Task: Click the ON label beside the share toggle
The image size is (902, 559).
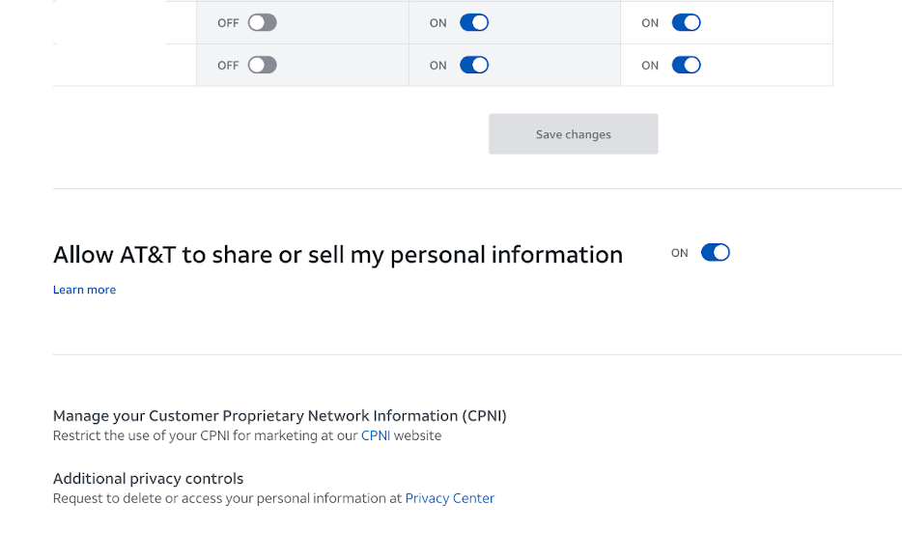Action: click(679, 252)
